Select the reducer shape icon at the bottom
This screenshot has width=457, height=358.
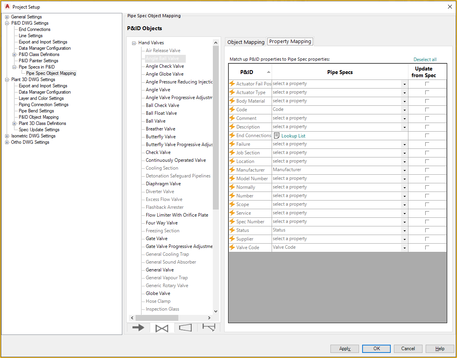pyautogui.click(x=185, y=328)
